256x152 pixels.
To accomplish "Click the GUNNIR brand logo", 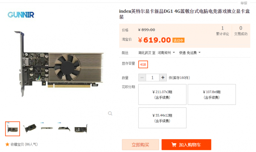I will [x=21, y=15].
